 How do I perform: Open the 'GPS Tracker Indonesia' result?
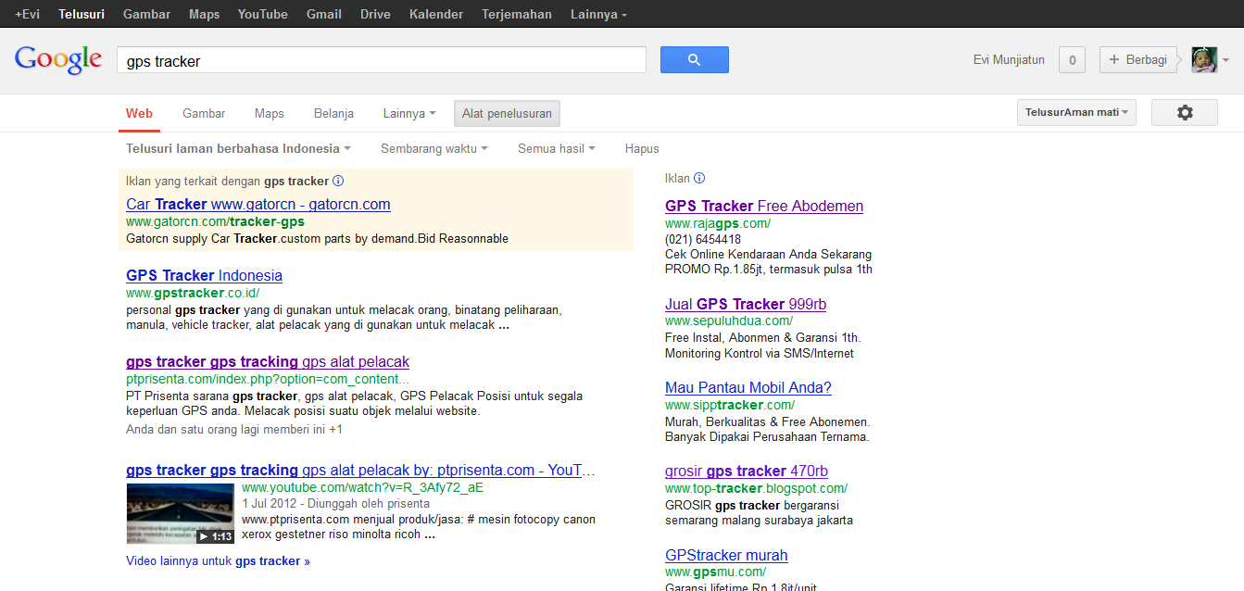coord(204,275)
